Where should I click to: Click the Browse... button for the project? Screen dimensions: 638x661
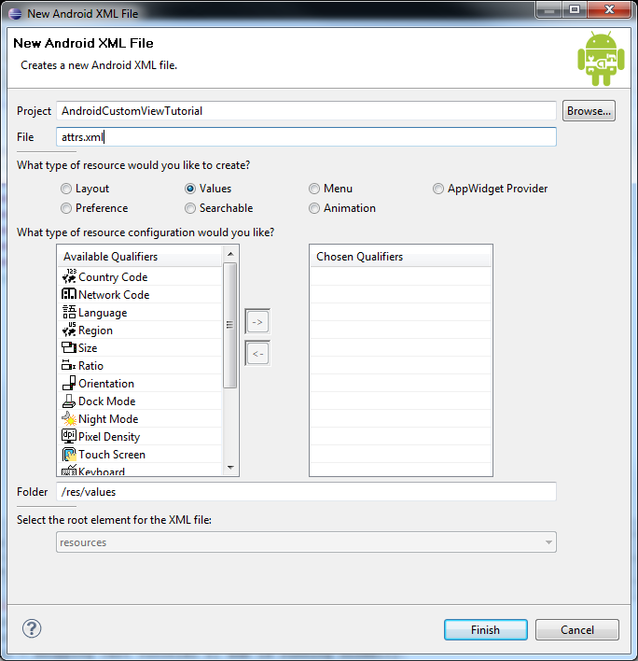pos(589,111)
